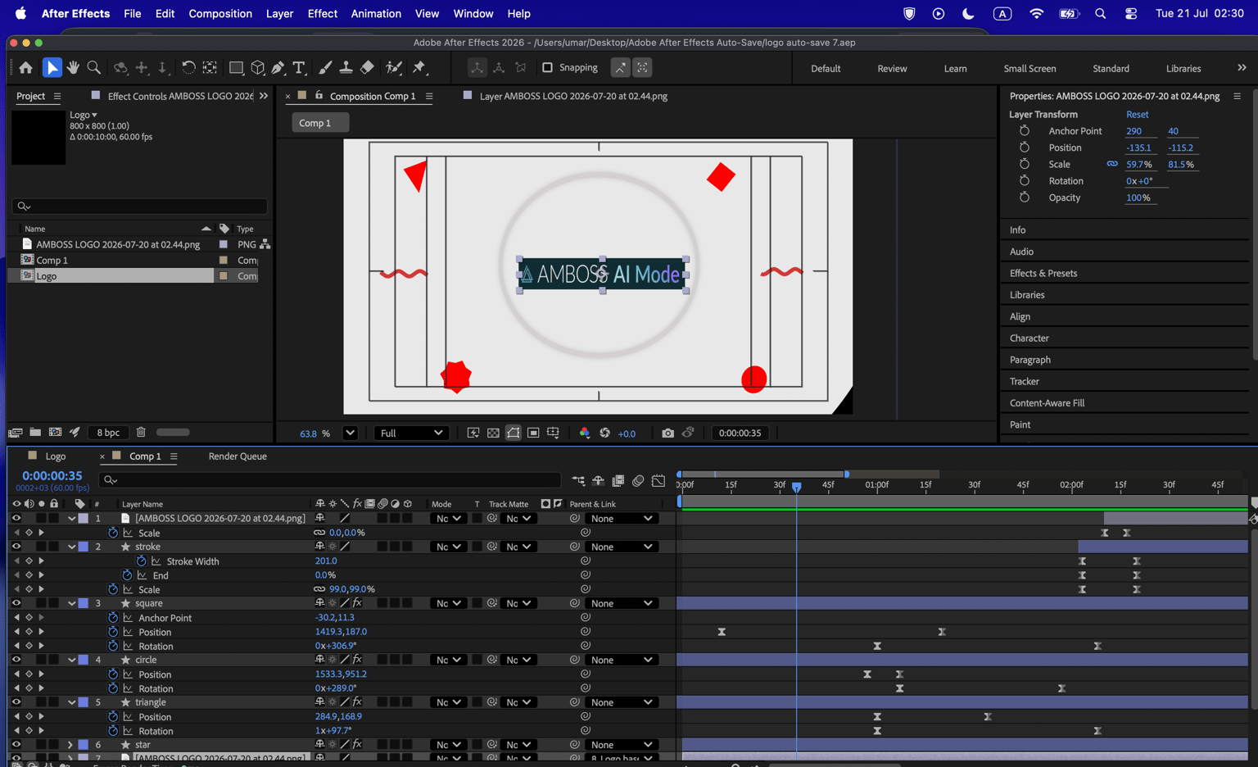Open the Full resolution dropdown
1258x767 pixels.
click(411, 433)
